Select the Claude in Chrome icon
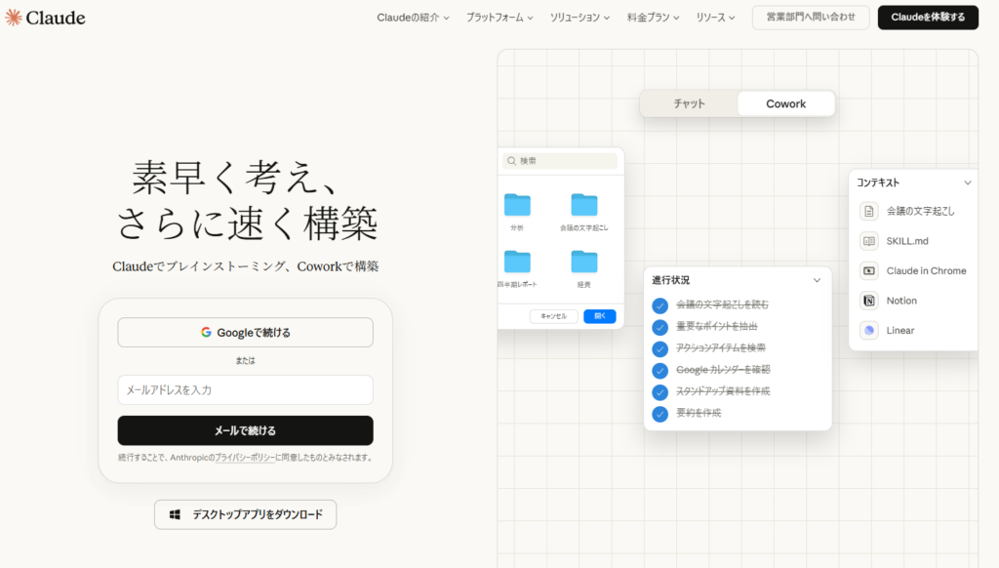999x568 pixels. click(868, 270)
